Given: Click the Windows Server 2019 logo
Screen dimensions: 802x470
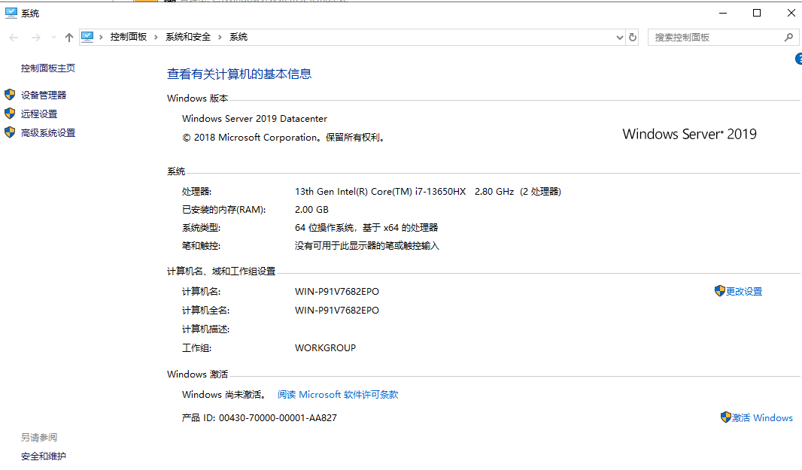Looking at the screenshot, I should 689,134.
